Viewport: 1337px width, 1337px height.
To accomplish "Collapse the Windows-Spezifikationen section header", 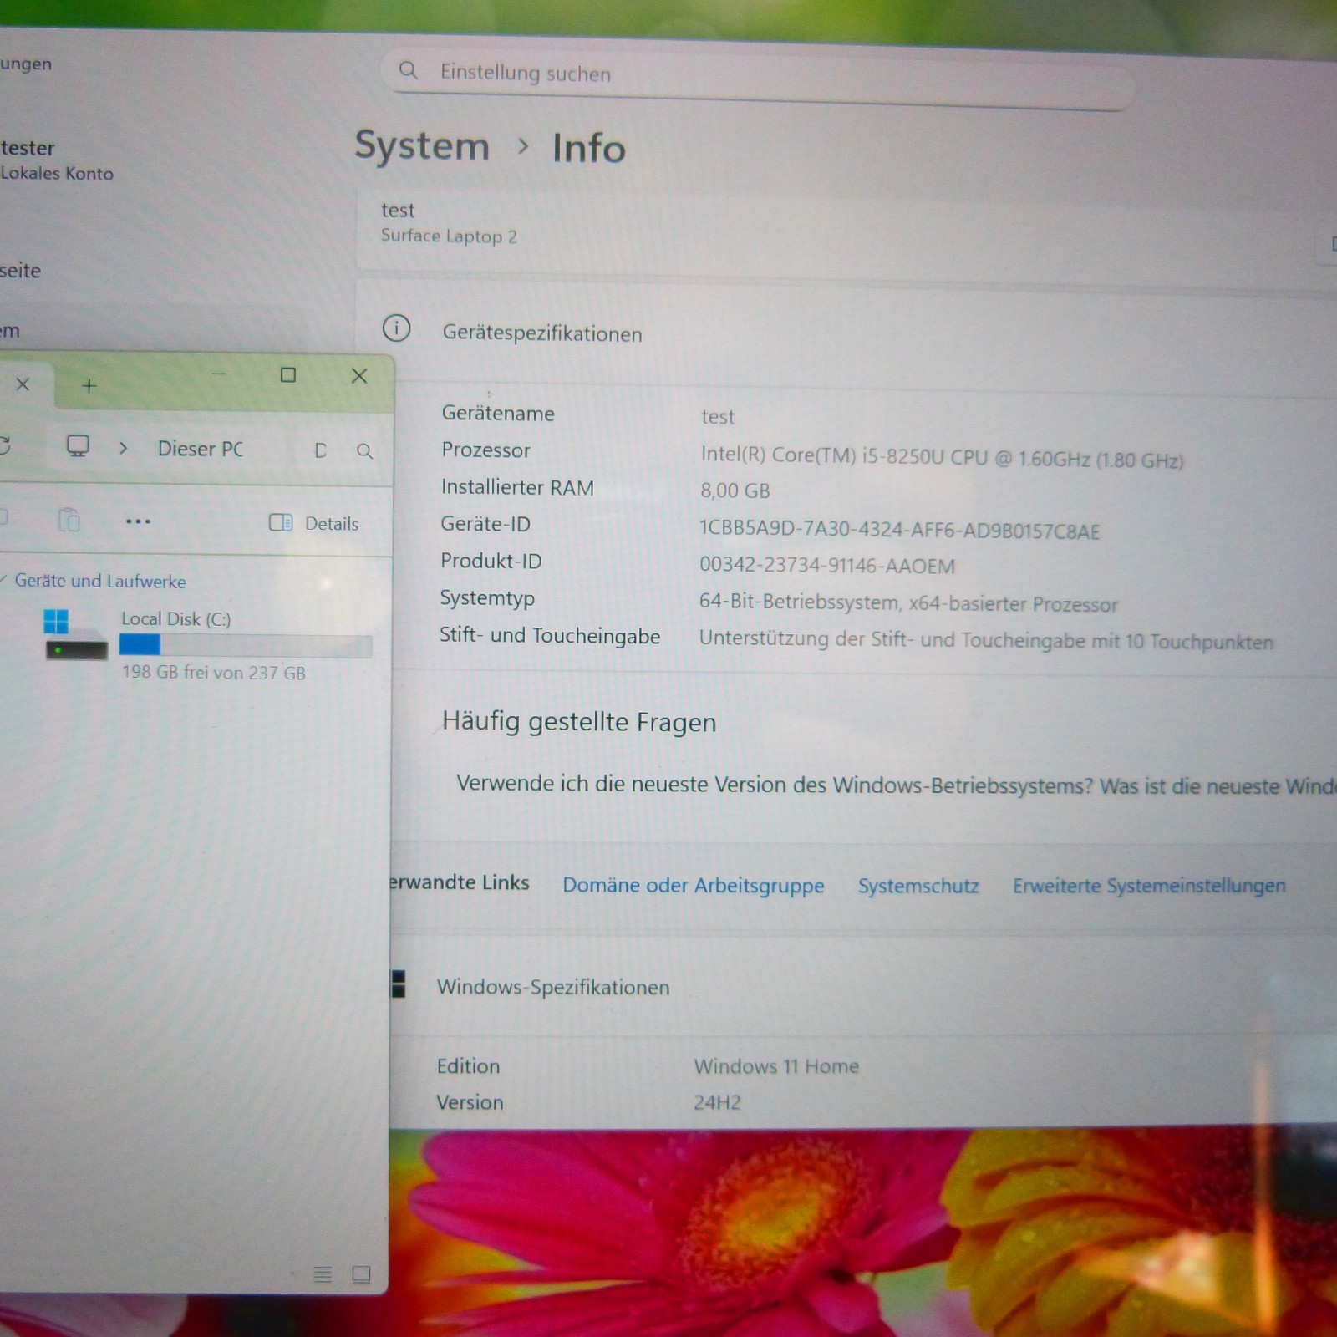I will coord(863,987).
